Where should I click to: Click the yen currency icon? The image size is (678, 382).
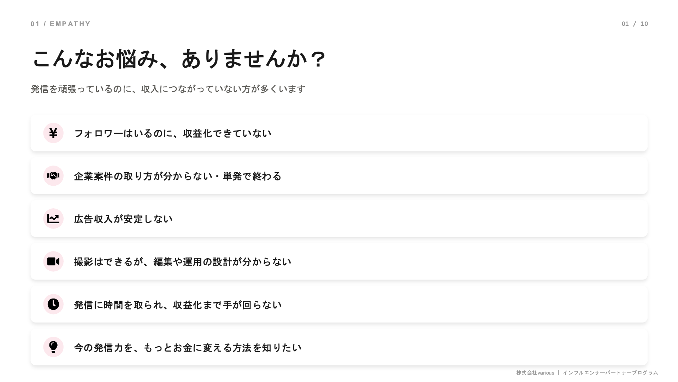tap(53, 133)
